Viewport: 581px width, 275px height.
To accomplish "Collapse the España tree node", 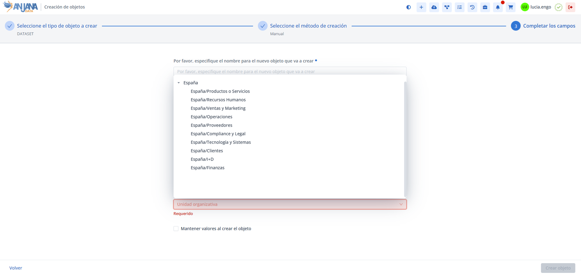I will pos(179,83).
